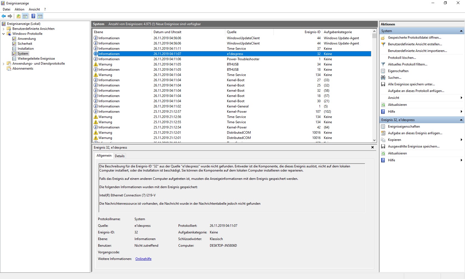Select the 'Weitergeleitete Ereignisse' tree item
This screenshot has width=465, height=279.
point(36,59)
